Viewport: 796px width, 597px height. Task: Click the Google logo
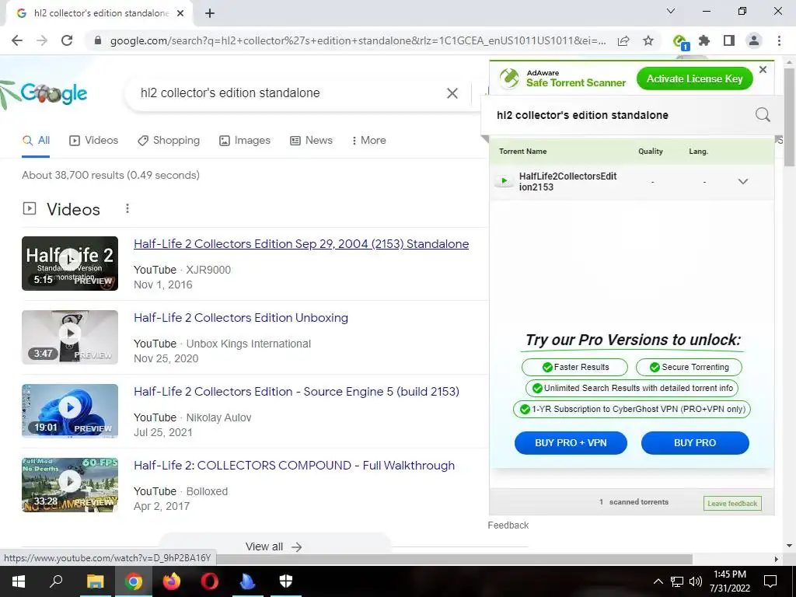point(54,93)
